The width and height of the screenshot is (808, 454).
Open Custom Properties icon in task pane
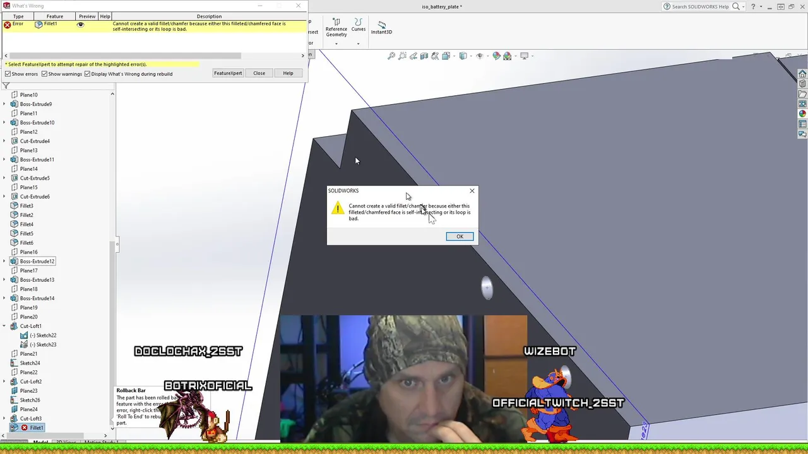pos(802,124)
